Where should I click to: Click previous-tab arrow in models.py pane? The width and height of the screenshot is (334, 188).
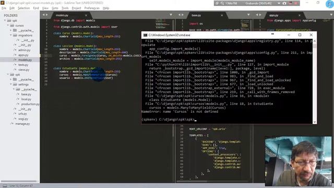coord(43,15)
